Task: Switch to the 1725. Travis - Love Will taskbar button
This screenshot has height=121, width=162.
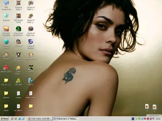Action: coord(40,119)
